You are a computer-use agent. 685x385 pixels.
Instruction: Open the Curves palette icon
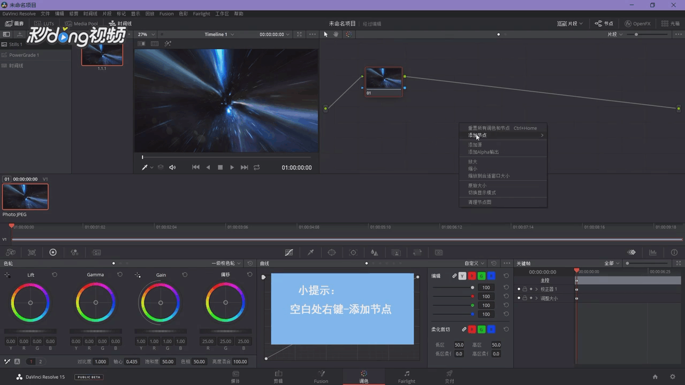(289, 252)
